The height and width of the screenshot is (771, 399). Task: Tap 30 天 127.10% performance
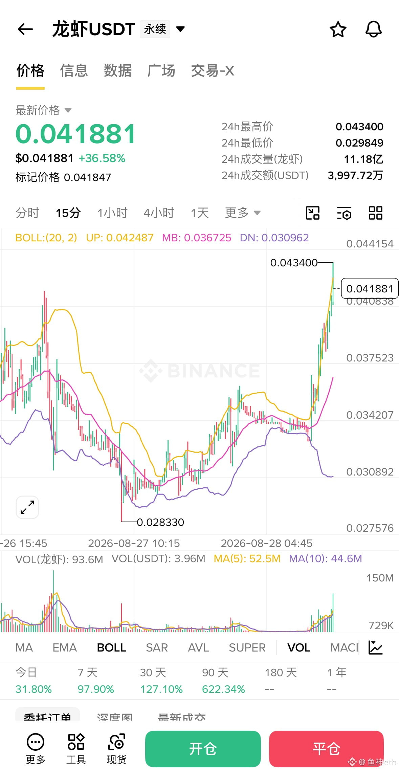pyautogui.click(x=161, y=681)
